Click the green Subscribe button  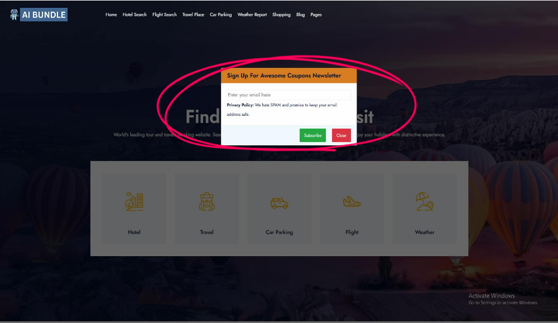313,135
